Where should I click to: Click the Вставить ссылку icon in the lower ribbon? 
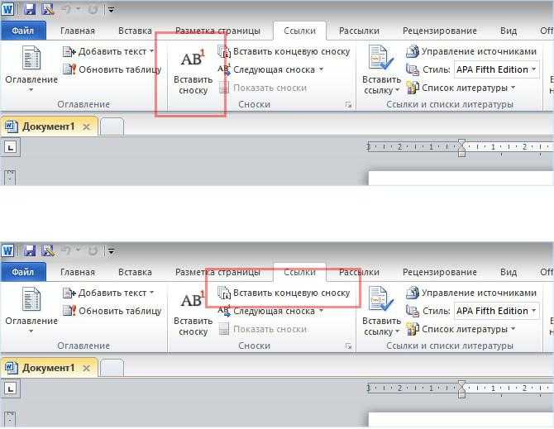tap(381, 301)
